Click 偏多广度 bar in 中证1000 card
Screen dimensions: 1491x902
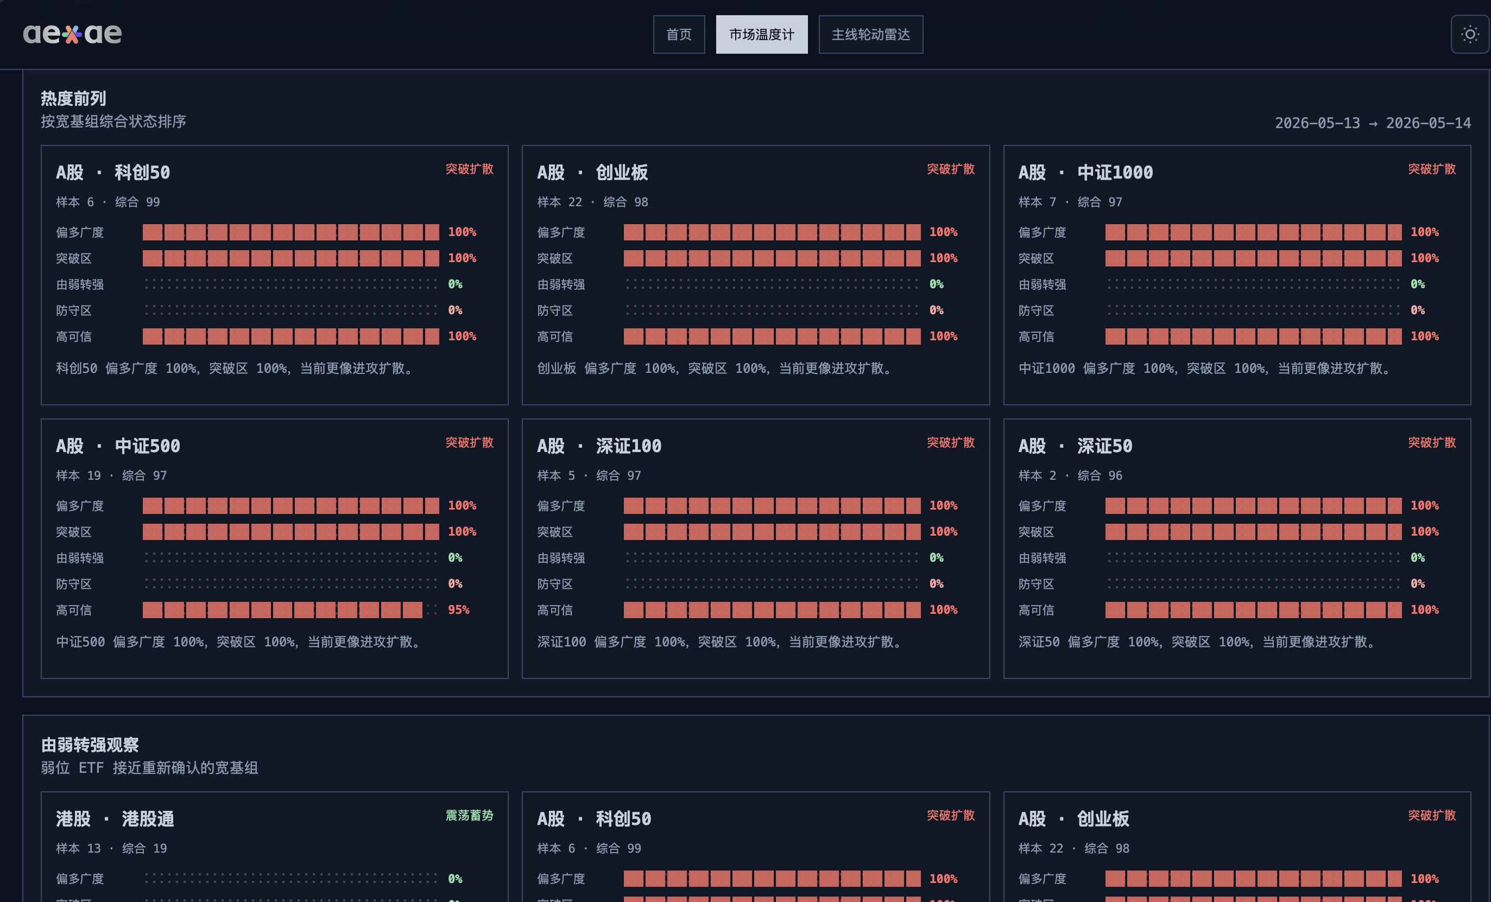point(1253,232)
